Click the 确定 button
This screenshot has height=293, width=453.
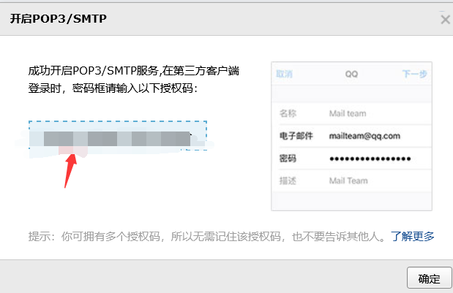(429, 278)
